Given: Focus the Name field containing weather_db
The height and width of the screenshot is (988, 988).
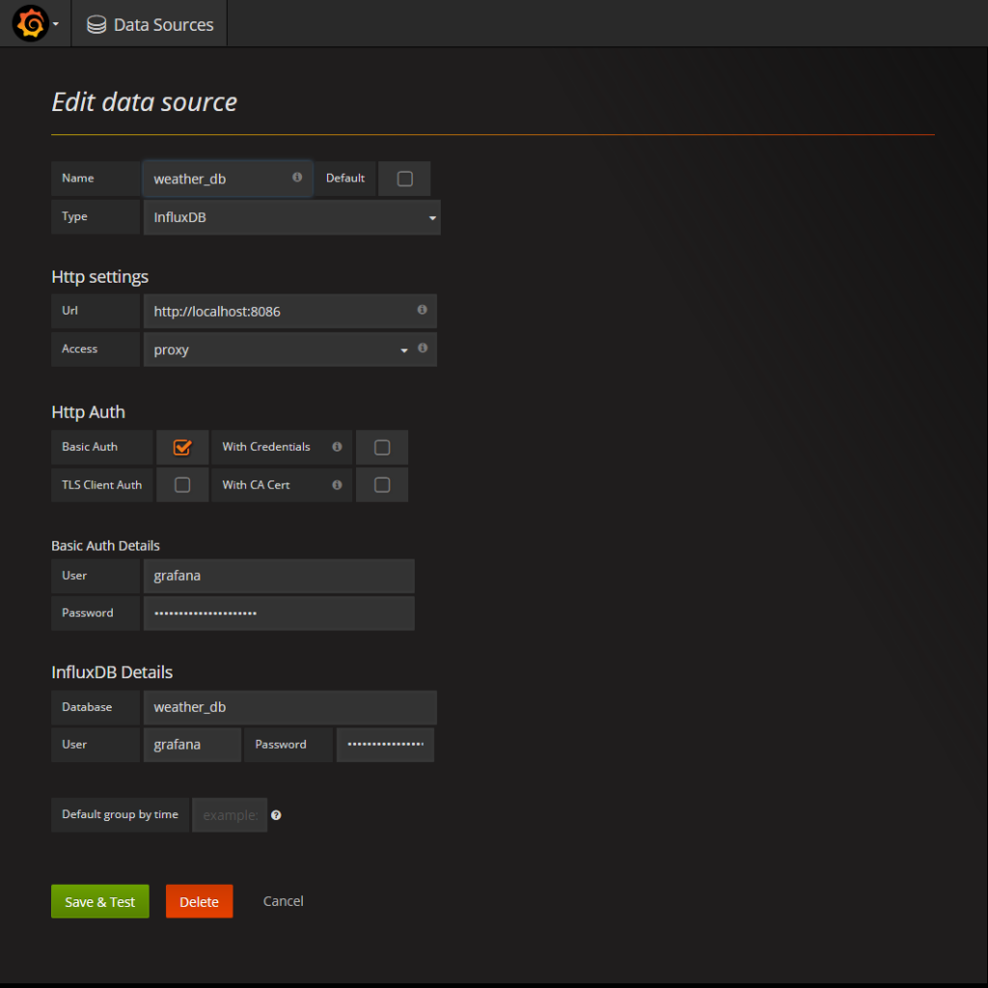Looking at the screenshot, I should click(x=228, y=178).
